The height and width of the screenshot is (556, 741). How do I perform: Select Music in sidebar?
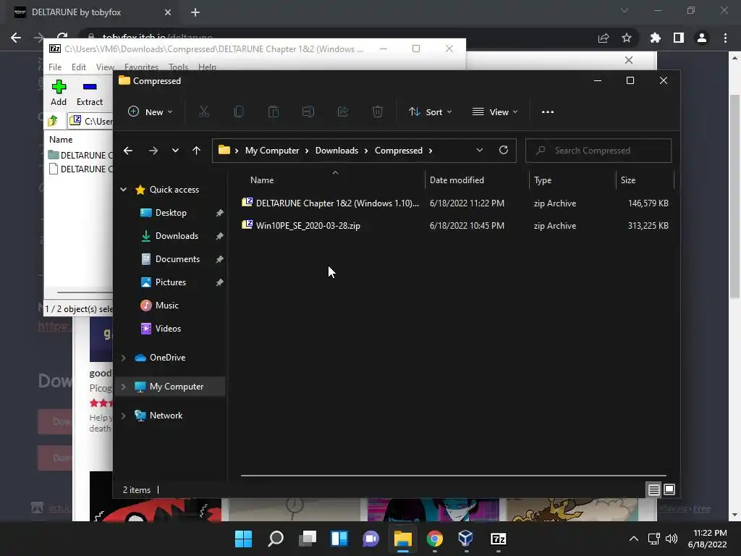coord(167,306)
